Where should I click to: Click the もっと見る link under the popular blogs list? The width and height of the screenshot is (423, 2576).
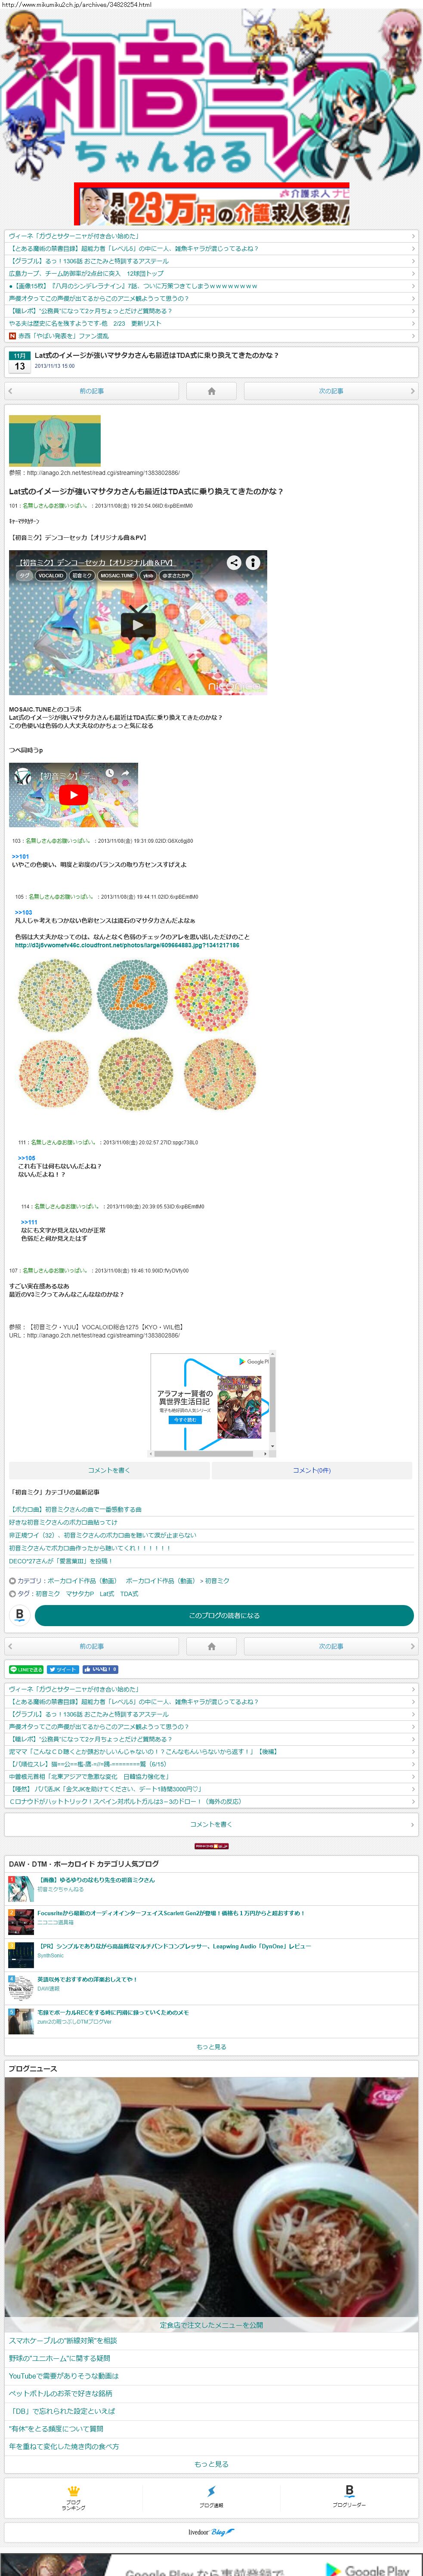point(211,2047)
